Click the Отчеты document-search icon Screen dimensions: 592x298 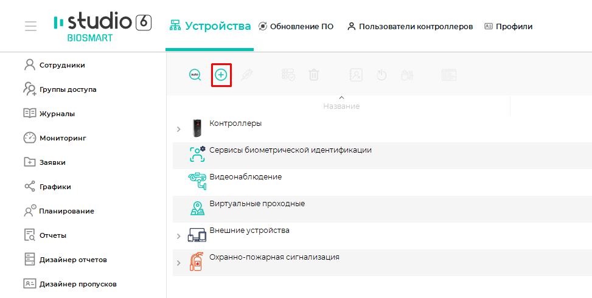[x=29, y=235]
